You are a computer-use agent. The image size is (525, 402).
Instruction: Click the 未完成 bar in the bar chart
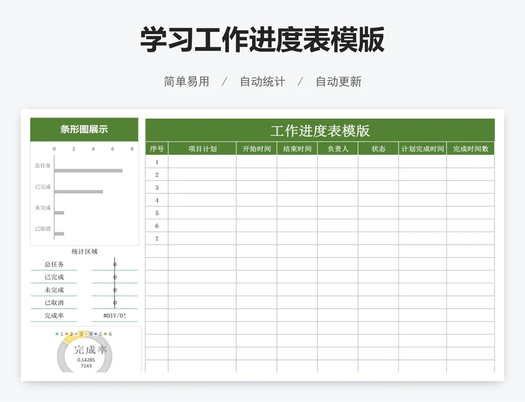click(x=59, y=213)
